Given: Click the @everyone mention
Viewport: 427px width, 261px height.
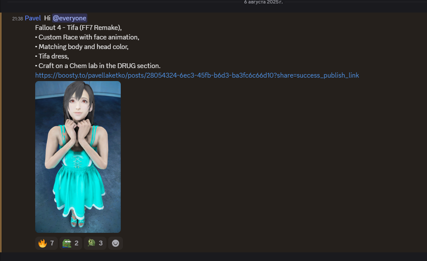Looking at the screenshot, I should pos(70,18).
